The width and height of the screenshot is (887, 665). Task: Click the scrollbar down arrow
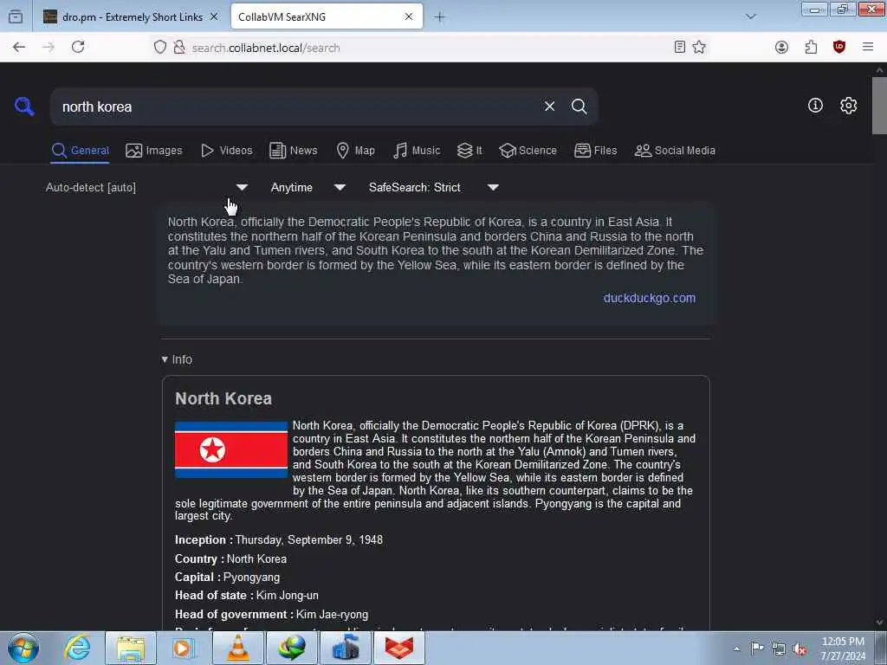click(x=880, y=623)
